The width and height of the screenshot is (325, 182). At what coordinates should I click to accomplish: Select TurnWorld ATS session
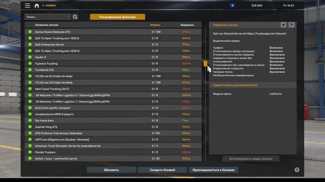point(113,70)
